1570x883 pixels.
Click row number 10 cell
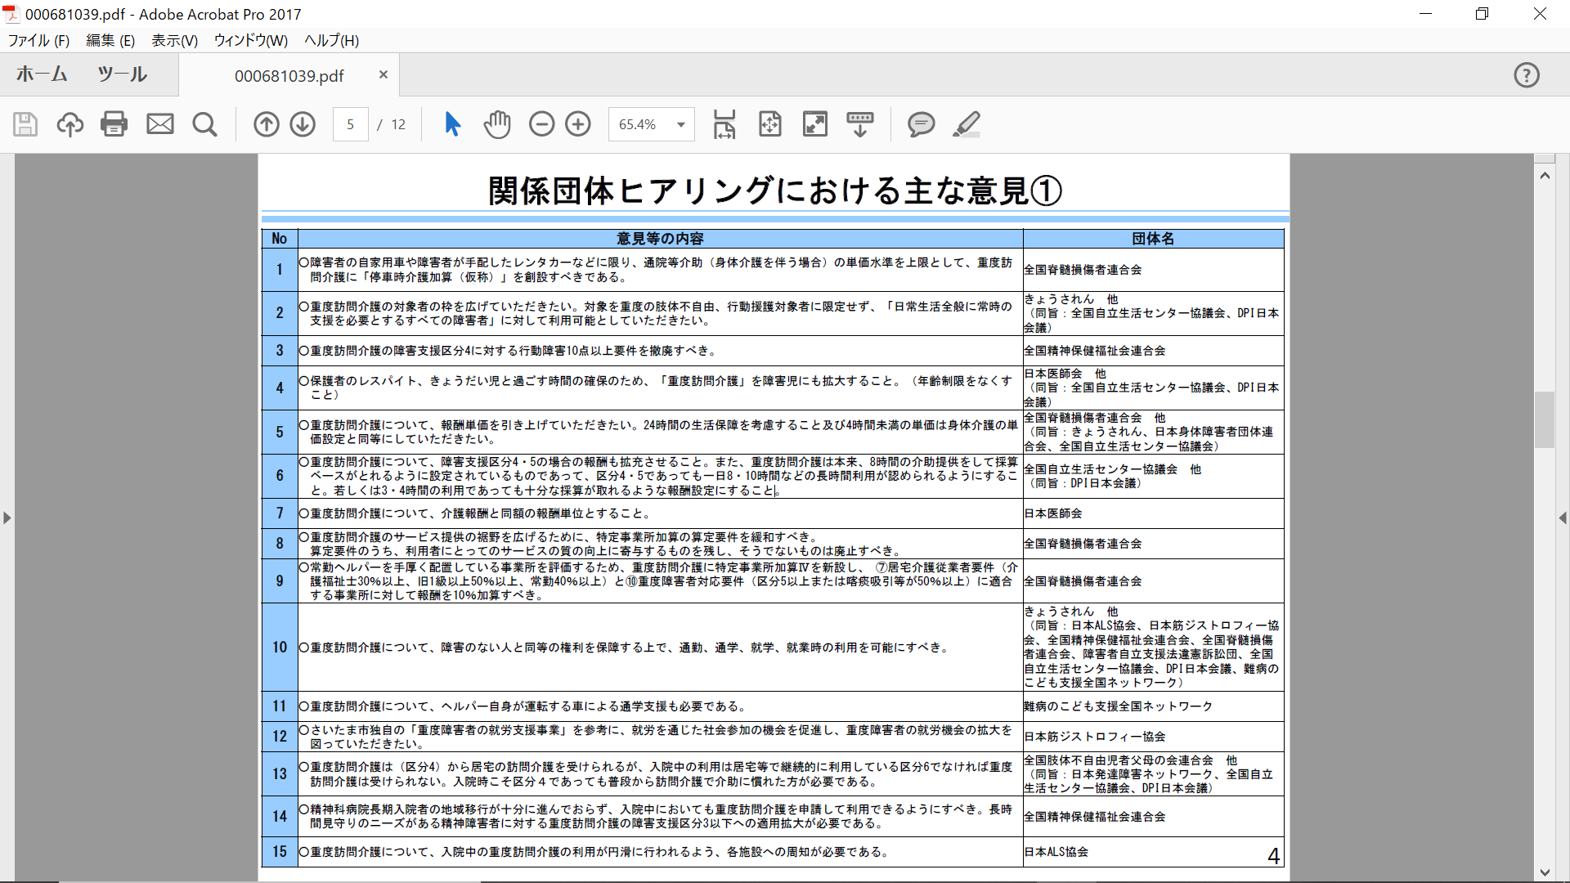(x=280, y=648)
